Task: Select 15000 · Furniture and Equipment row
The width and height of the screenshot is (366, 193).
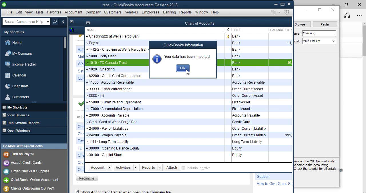Action: click(189, 102)
